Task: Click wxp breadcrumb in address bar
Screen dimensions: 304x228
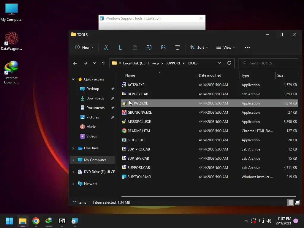Action: click(x=155, y=63)
